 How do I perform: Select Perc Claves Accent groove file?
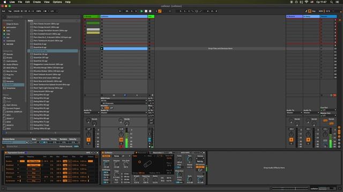47,23
